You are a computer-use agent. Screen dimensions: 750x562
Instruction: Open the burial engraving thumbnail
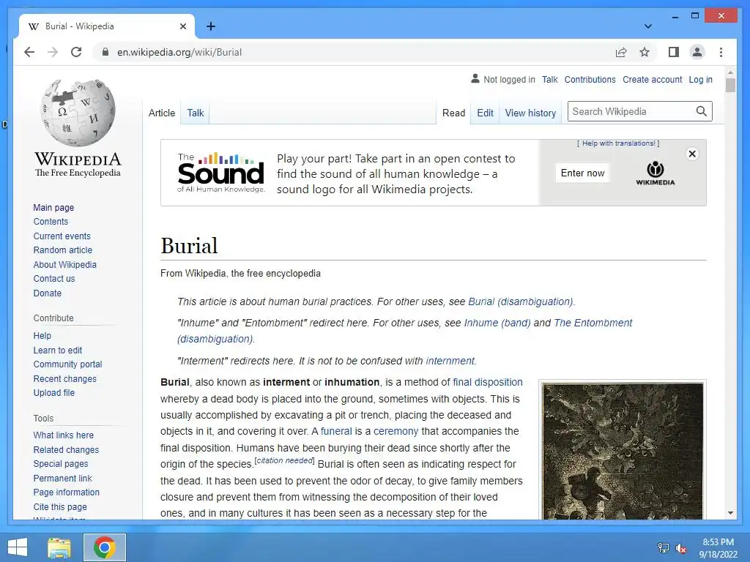pyautogui.click(x=623, y=451)
